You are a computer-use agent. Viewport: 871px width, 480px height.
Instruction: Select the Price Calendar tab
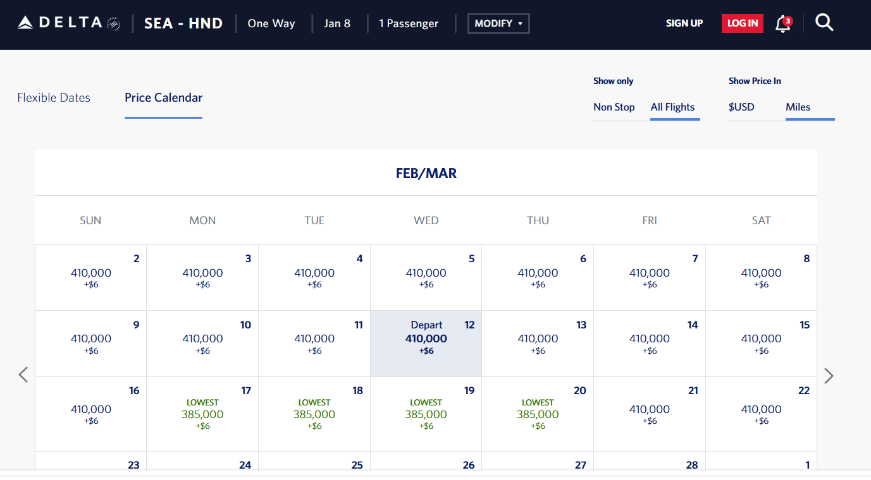coord(163,98)
